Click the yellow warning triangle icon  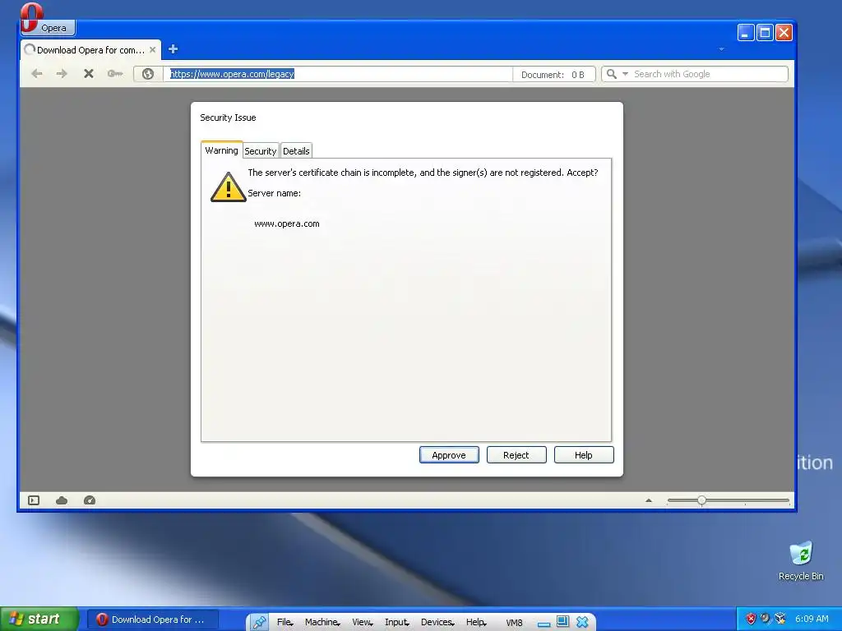[229, 187]
